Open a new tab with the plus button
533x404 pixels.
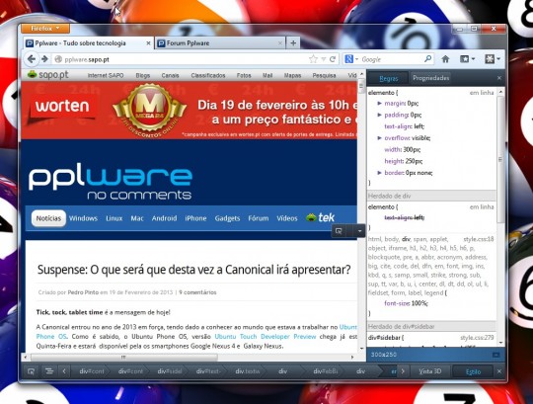[293, 43]
